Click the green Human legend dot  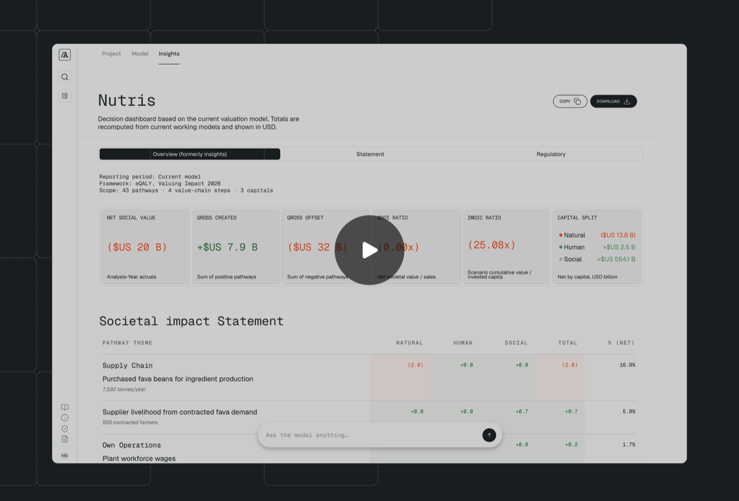561,247
